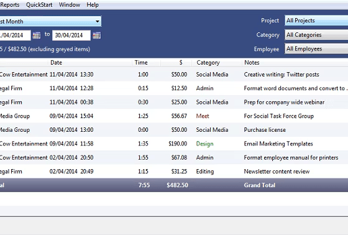This screenshot has width=348, height=235.
Task: Select the 'Purchase license' note
Action: tap(265, 130)
